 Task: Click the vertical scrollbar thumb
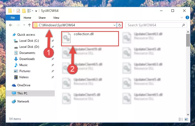pos(188,40)
